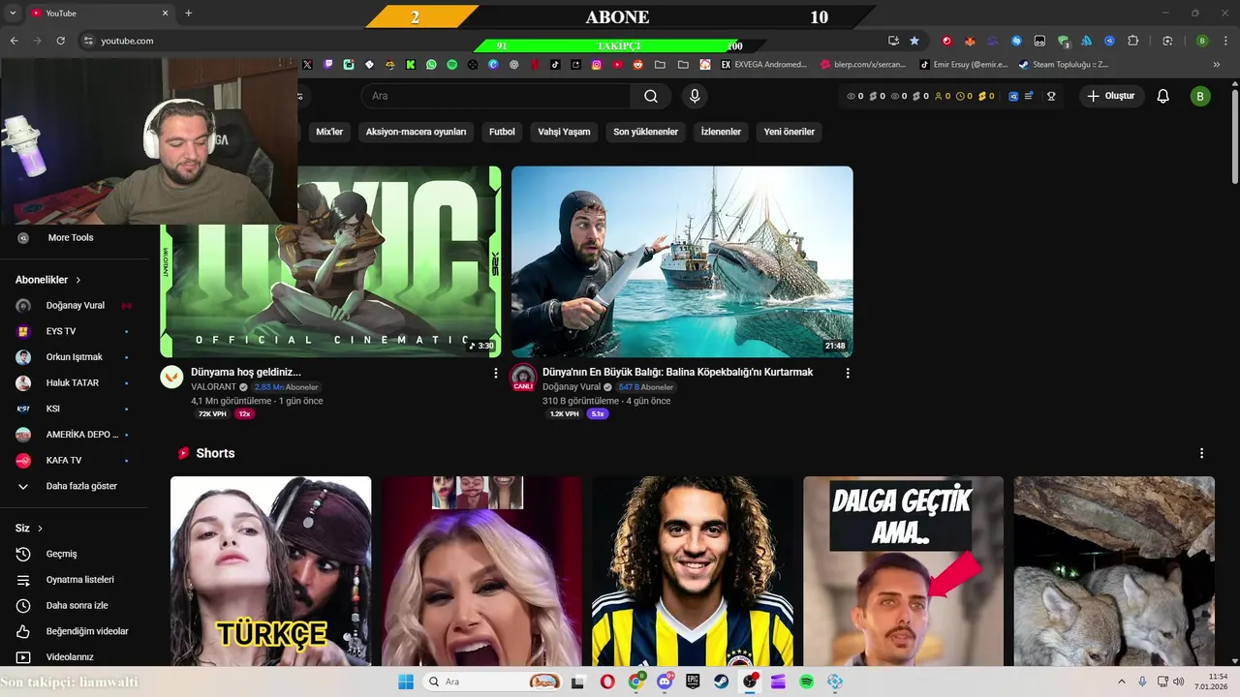Click the YouTube search field
The height and width of the screenshot is (697, 1240).
click(x=496, y=96)
